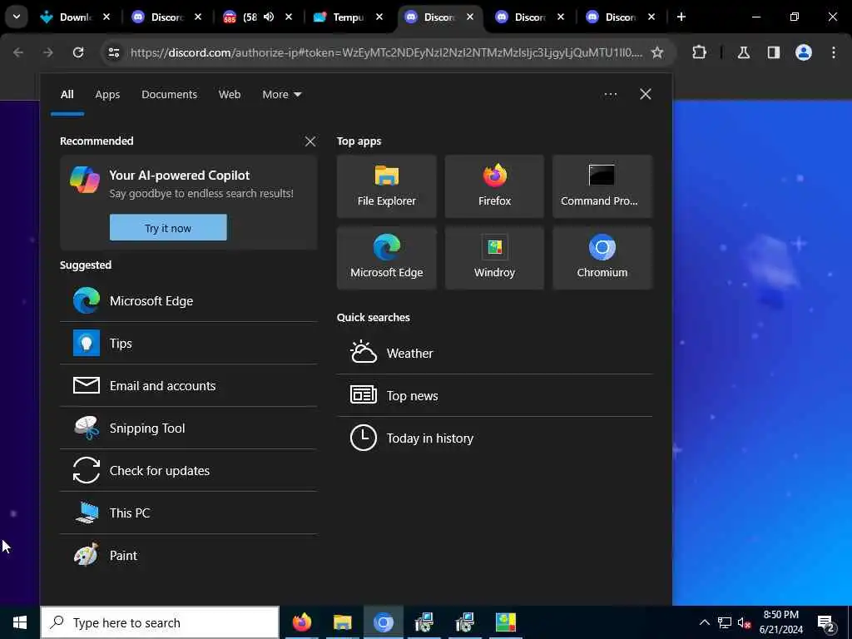The image size is (852, 639).
Task: Open the tab search dropdown arrow
Action: 17,17
